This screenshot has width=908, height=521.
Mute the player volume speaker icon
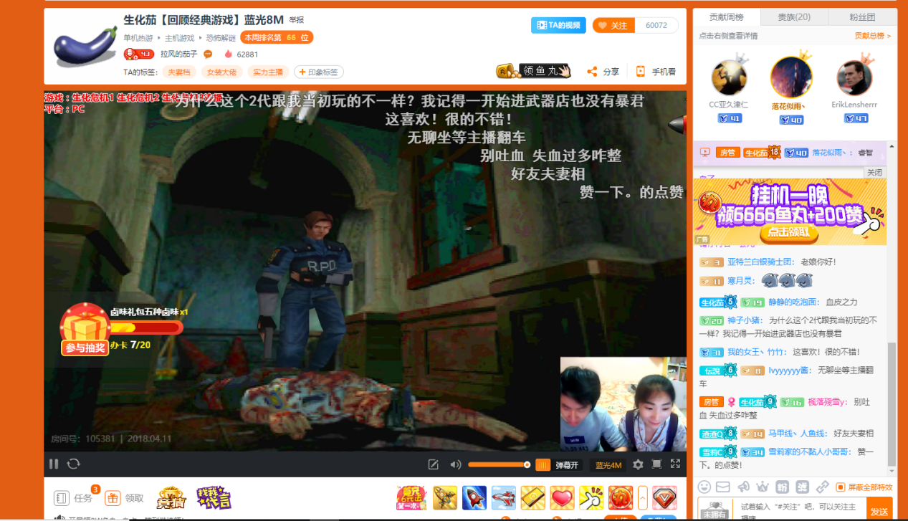455,464
